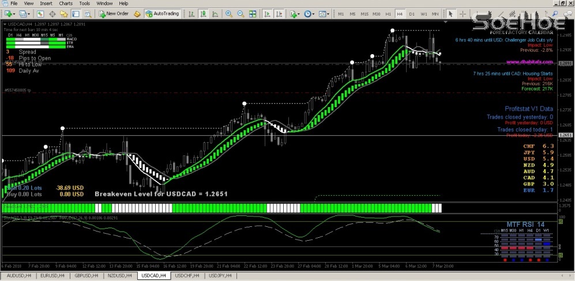Open the Navigator panel icon
Screen dimensions: 575x281
(63, 13)
